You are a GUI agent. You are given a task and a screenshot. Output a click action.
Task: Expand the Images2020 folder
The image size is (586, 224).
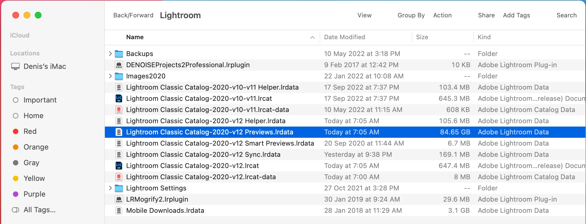[x=110, y=76]
